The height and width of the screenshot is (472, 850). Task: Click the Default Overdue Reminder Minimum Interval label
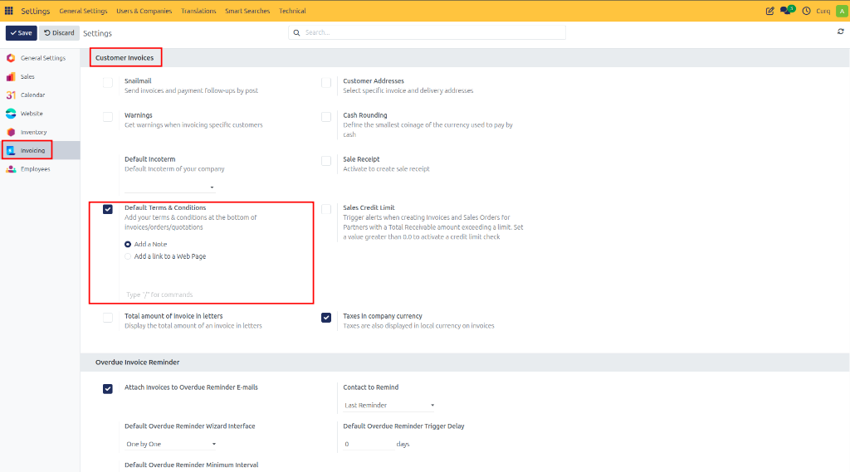[x=192, y=465]
